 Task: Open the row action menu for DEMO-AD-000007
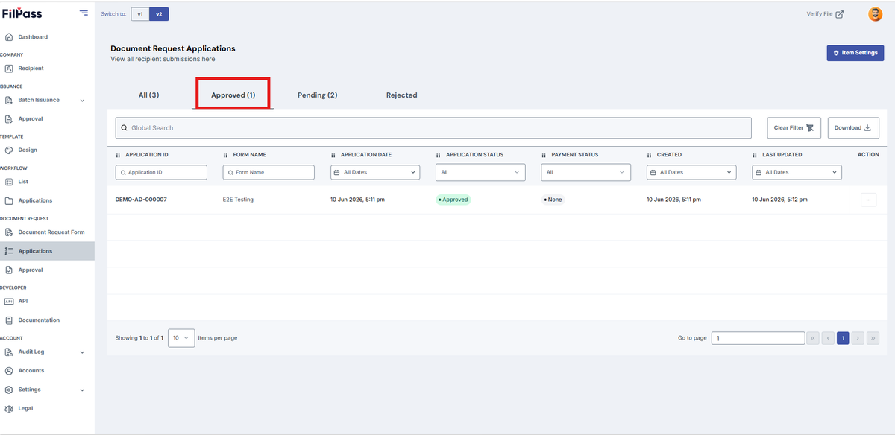(868, 200)
